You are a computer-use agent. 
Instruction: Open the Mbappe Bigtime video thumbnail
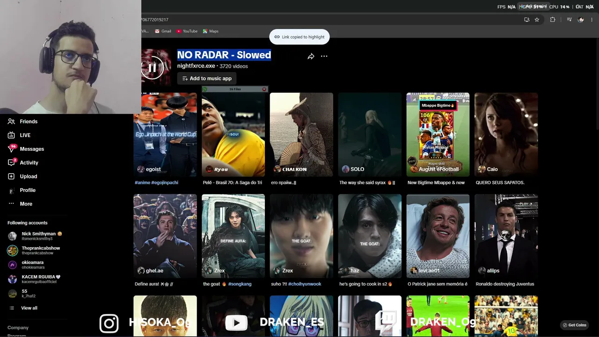click(438, 135)
